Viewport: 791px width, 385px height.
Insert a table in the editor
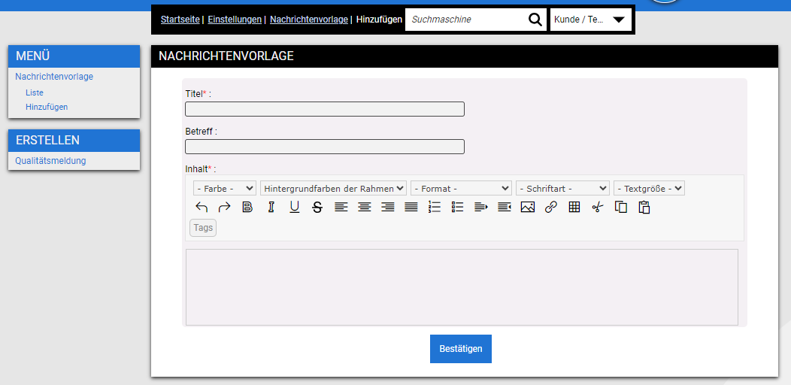(x=574, y=208)
